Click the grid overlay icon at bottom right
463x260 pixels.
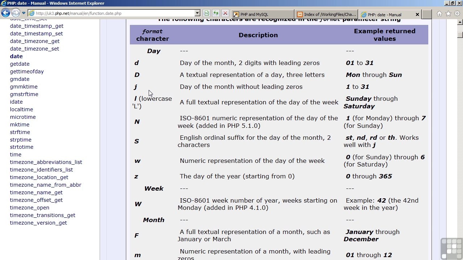coord(451,248)
